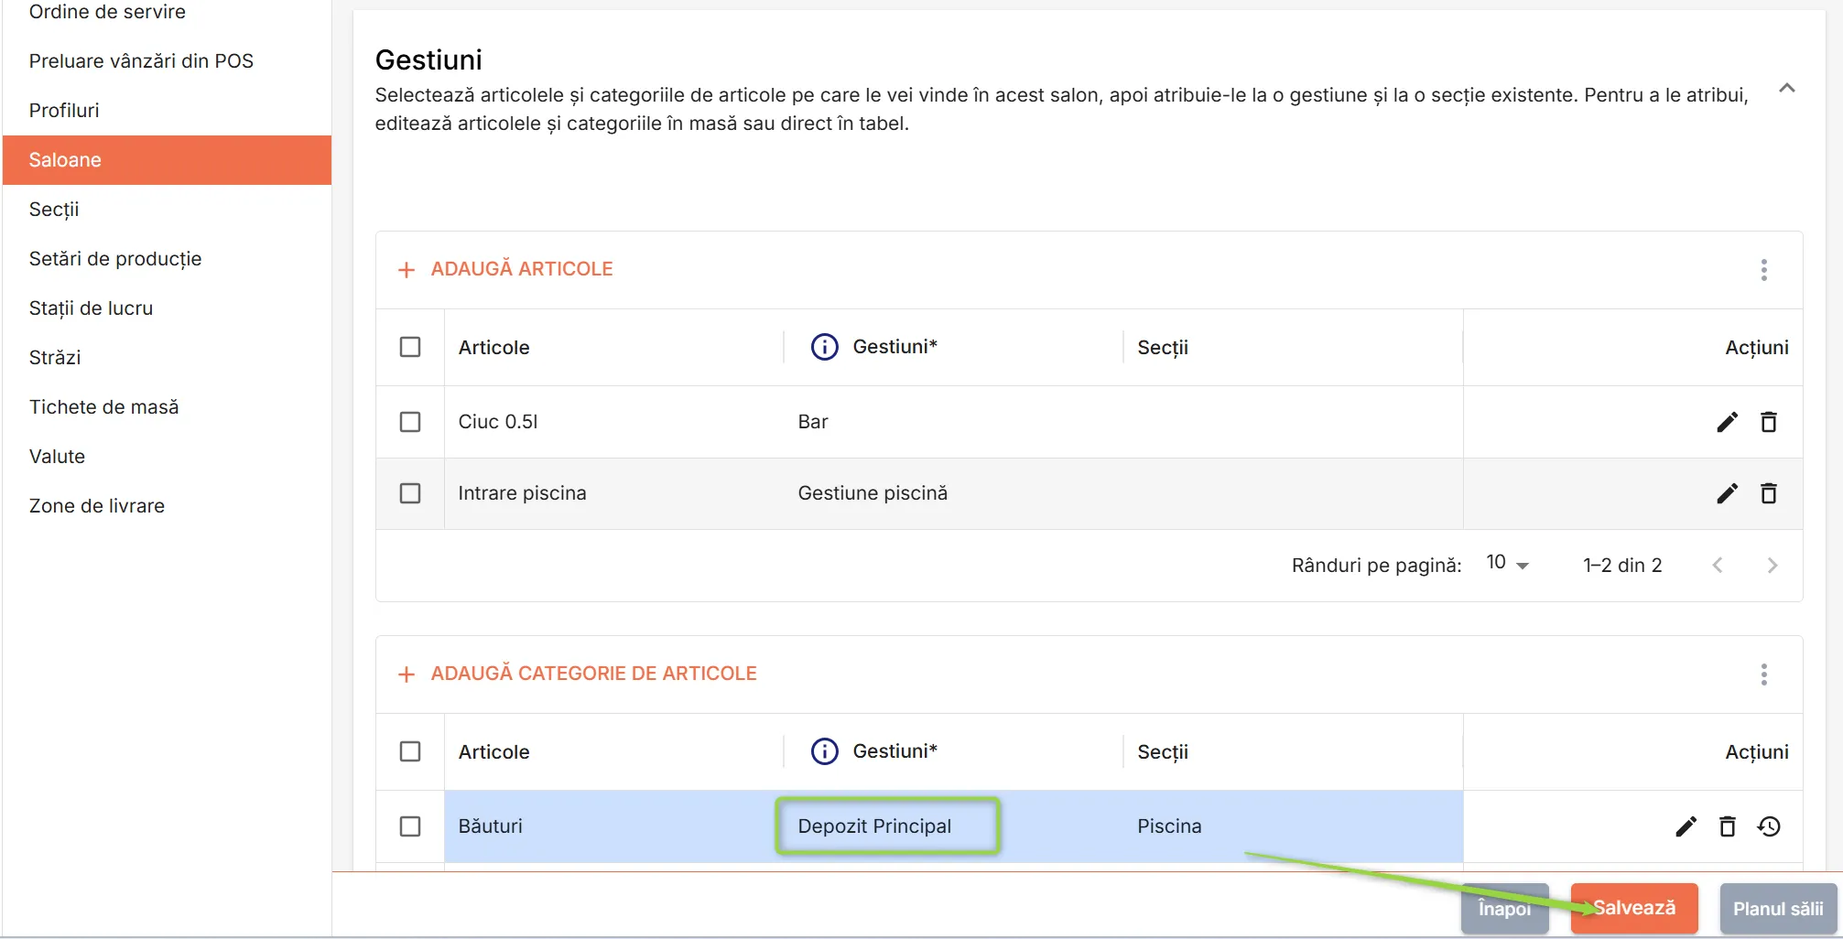This screenshot has width=1843, height=939.
Task: Open Secții in the sidebar
Action: 167,210
